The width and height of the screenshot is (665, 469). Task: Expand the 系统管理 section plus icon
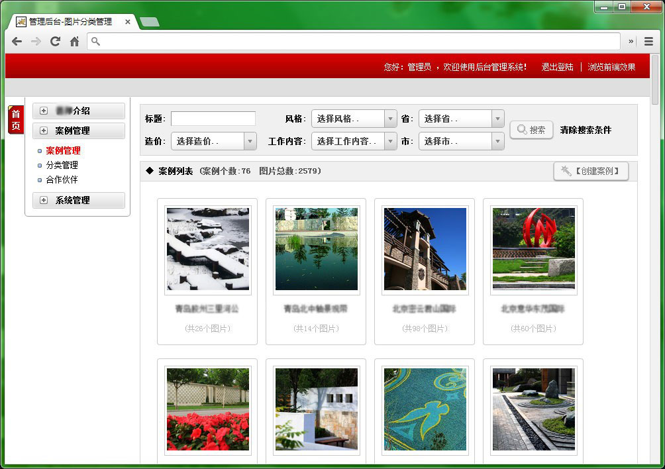click(x=43, y=200)
